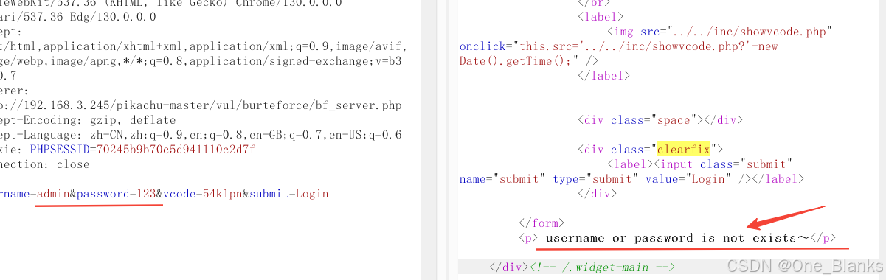
Task: Click the 'ept-Language: zh-CN,zh;q=0.9' header line
Action: tap(201, 135)
